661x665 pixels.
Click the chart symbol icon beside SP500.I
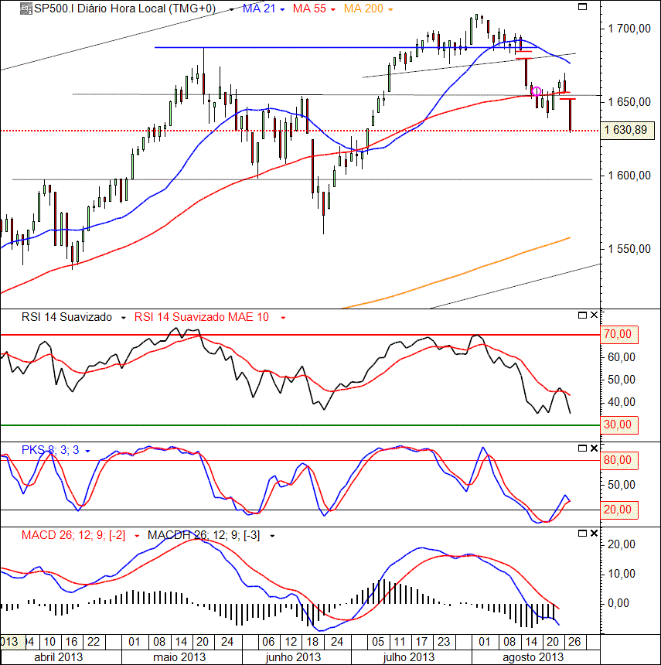tap(26, 9)
